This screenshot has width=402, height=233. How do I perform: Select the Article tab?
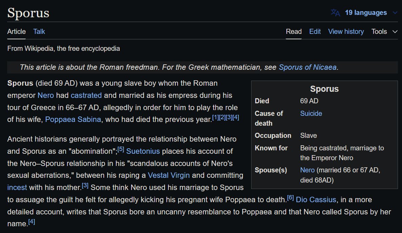tap(16, 31)
